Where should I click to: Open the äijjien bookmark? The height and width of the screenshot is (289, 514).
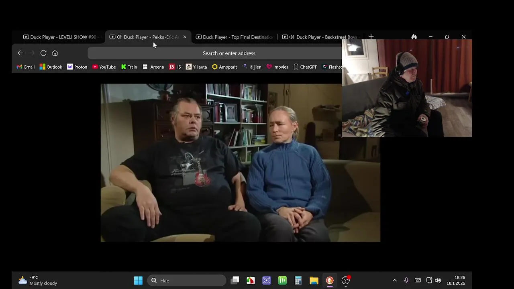pyautogui.click(x=252, y=67)
